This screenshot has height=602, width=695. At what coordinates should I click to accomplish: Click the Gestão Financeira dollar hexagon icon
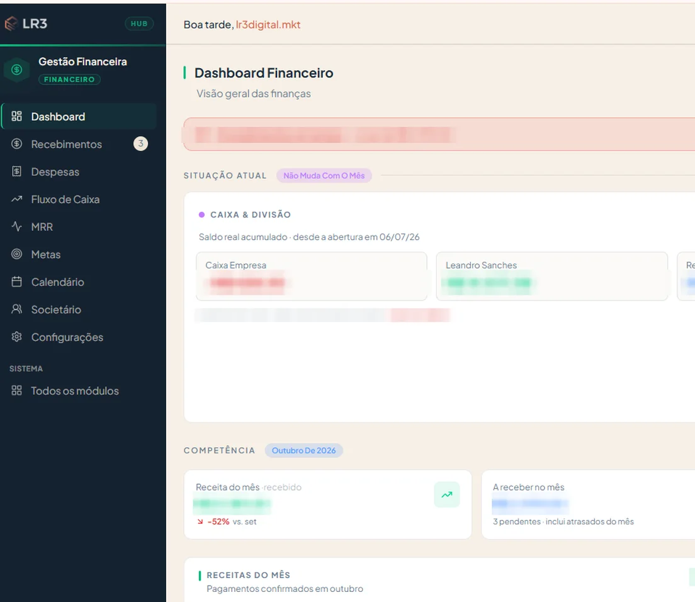[x=17, y=70]
